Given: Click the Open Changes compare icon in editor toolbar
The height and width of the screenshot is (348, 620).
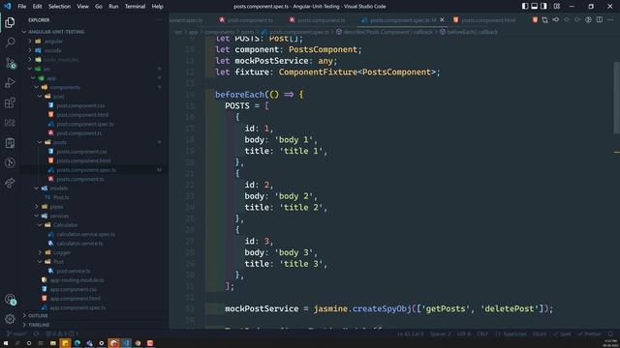Looking at the screenshot, I should tap(544, 19).
